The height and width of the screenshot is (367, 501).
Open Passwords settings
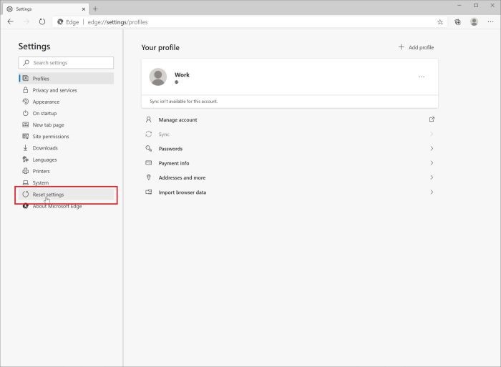click(290, 149)
